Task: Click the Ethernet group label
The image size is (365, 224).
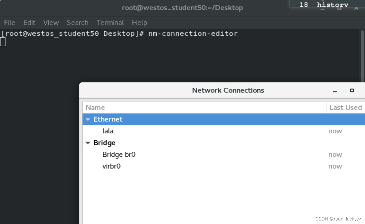Action: tap(108, 119)
